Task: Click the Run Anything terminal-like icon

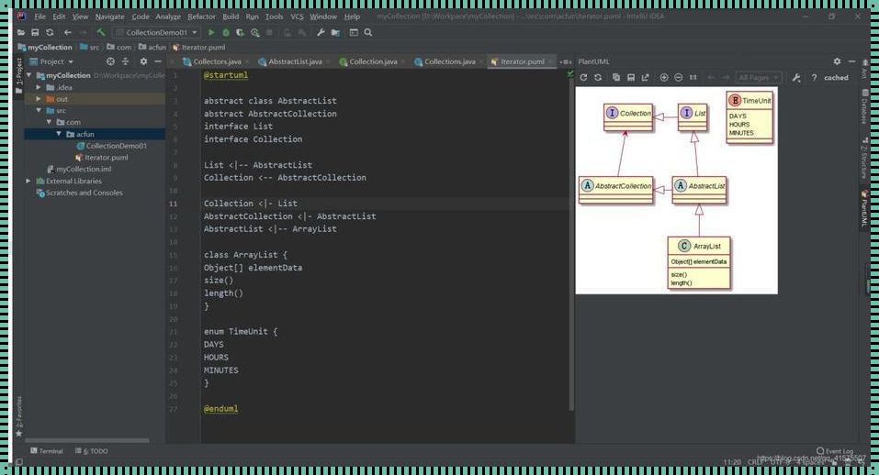Action: click(354, 32)
